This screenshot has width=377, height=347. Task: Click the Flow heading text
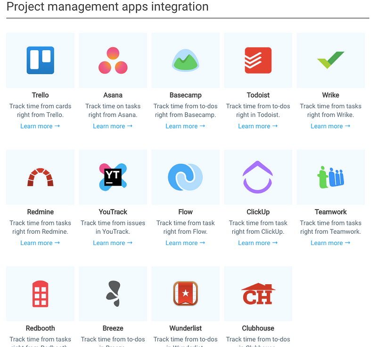185,212
